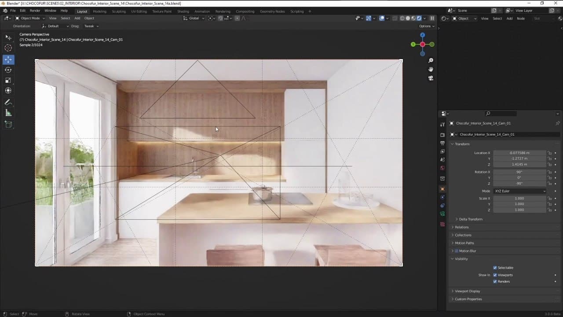Screen dimensions: 563x317
Task: Select the Annotate pencil tool
Action: 8,102
